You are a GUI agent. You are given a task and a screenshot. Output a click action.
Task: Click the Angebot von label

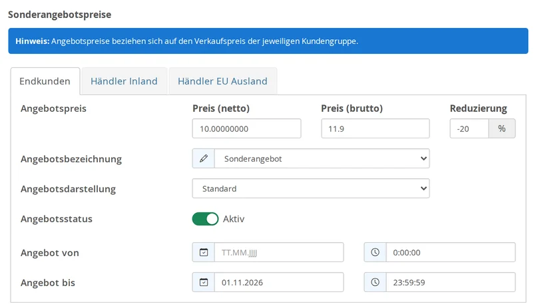click(49, 253)
